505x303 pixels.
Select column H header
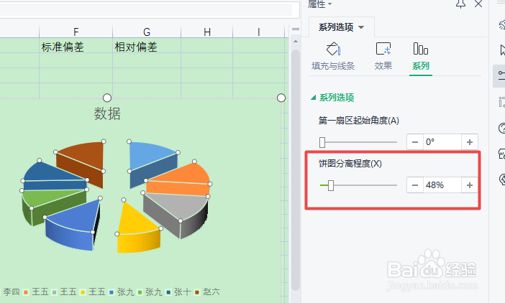[x=207, y=32]
